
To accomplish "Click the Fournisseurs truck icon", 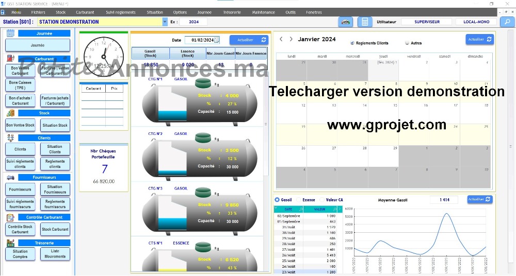I will click(x=10, y=178).
